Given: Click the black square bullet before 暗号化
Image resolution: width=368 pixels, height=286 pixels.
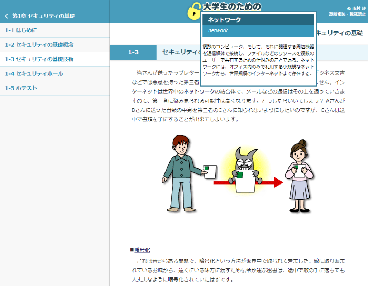Looking at the screenshot, I should [132, 250].
